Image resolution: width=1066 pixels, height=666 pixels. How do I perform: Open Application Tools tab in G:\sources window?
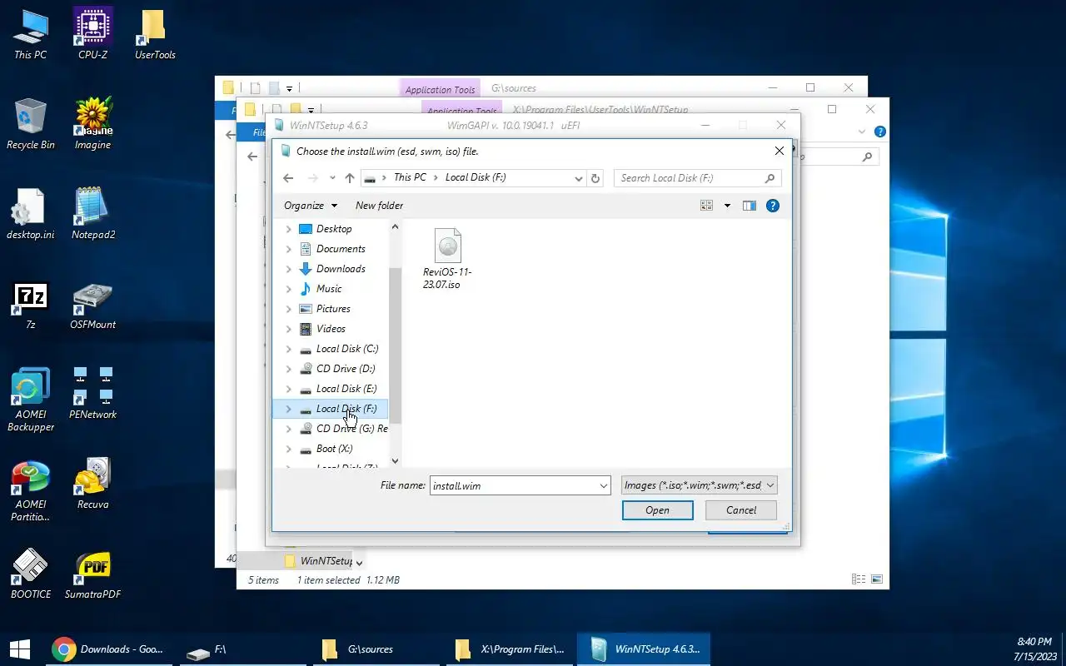441,89
